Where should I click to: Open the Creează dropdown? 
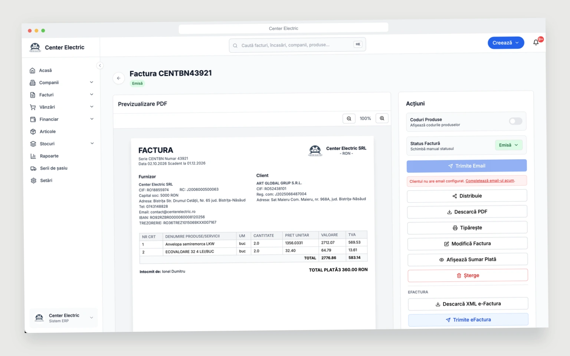[506, 43]
